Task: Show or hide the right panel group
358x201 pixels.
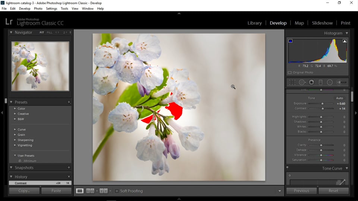Action: pyautogui.click(x=356, y=113)
